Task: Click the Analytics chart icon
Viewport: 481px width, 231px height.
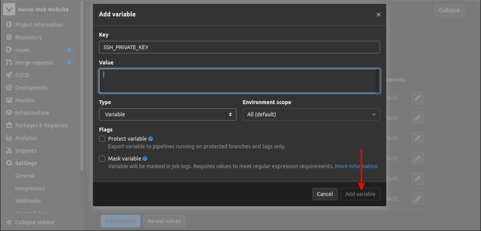Action: (9, 138)
